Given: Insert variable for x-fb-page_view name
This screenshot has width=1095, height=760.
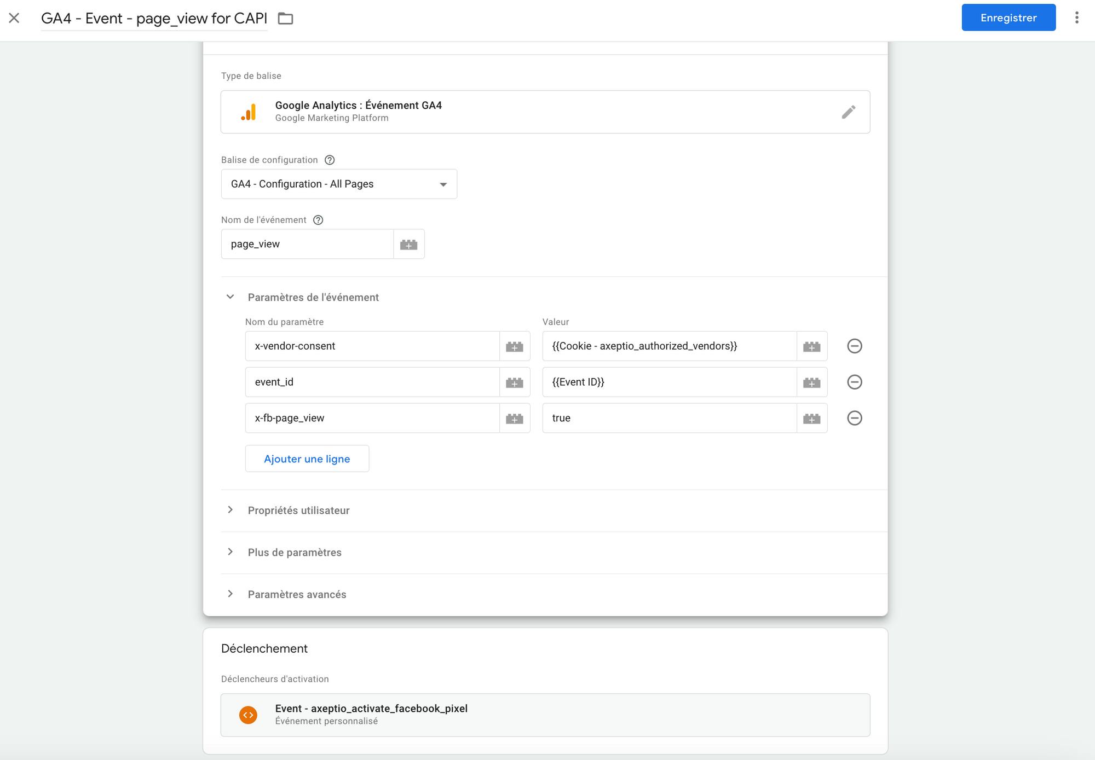Looking at the screenshot, I should coord(514,418).
